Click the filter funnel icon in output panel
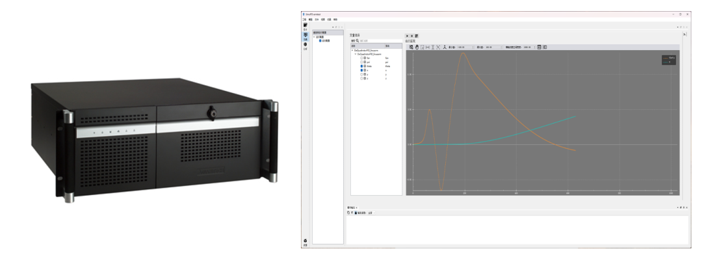The height and width of the screenshot is (257, 702). 352,213
